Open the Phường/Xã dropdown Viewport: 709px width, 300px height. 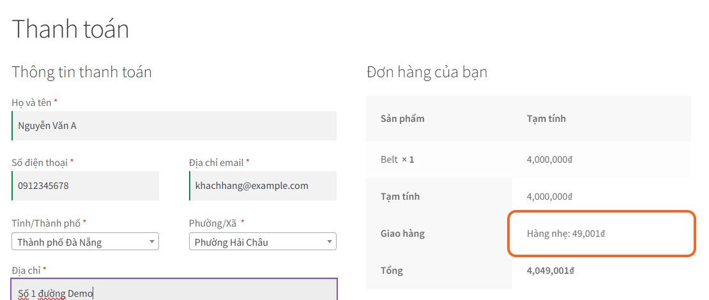[263, 241]
